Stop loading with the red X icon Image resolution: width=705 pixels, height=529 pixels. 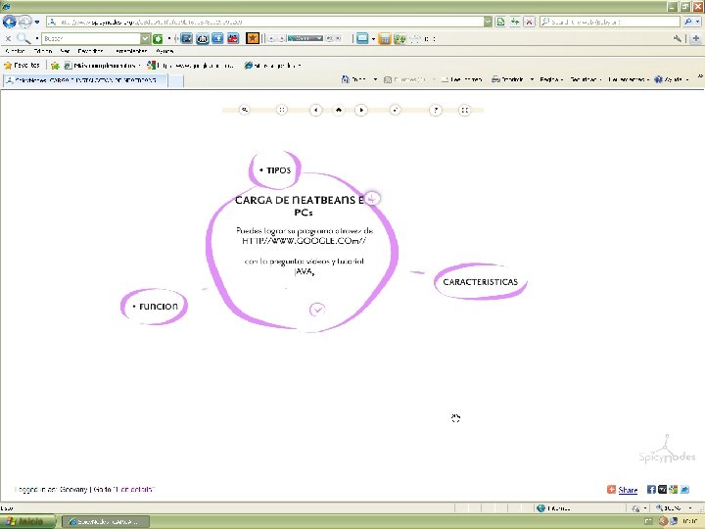click(x=529, y=22)
